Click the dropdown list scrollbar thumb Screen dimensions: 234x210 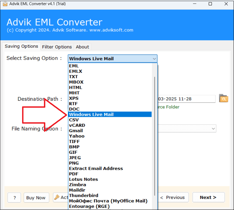point(155,136)
